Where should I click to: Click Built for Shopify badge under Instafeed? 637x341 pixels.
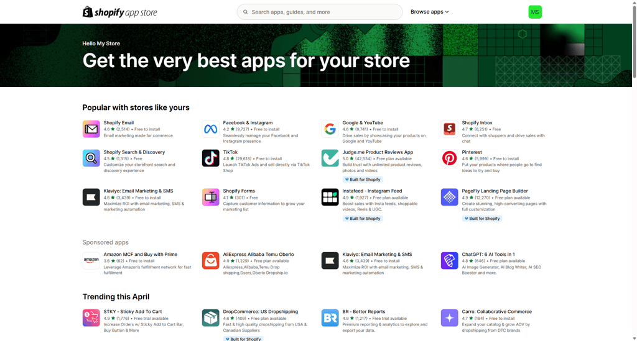[x=363, y=219]
